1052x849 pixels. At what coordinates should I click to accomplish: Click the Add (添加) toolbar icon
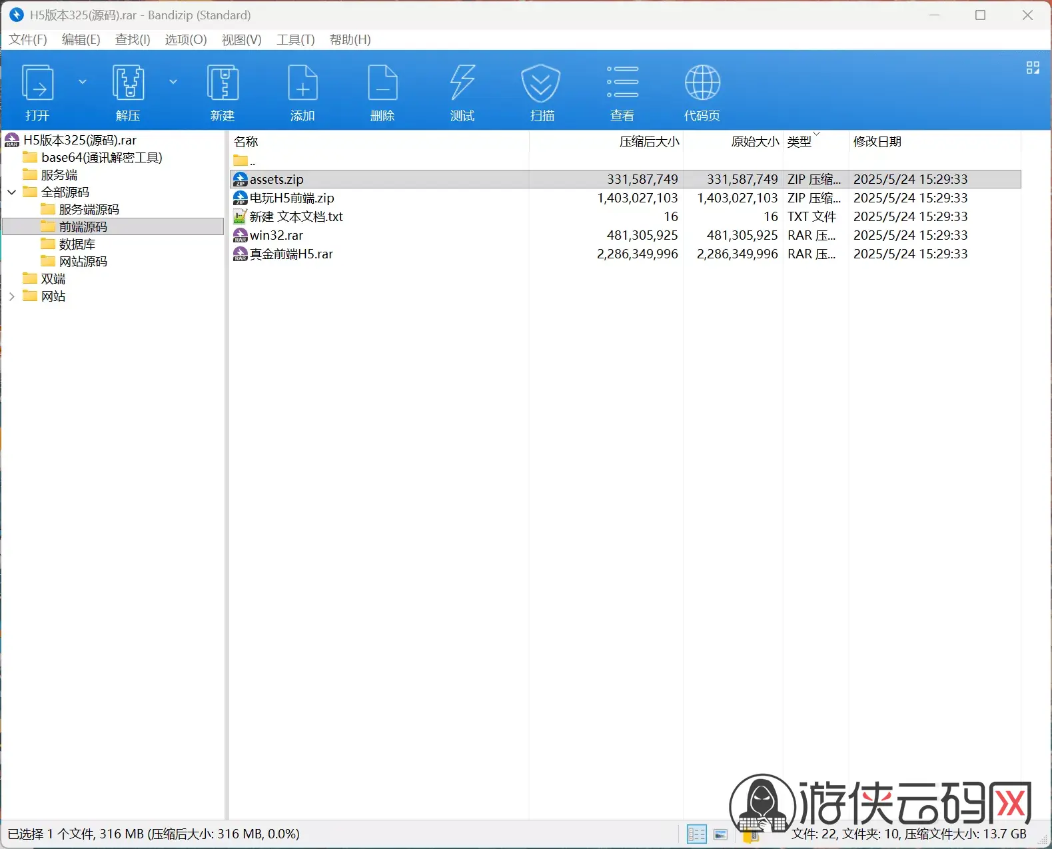click(302, 83)
